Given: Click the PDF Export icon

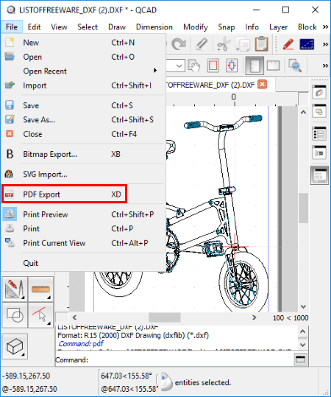Looking at the screenshot, I should click(10, 194).
